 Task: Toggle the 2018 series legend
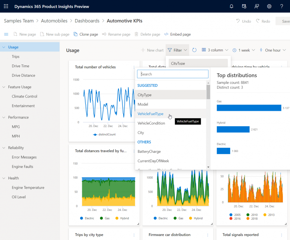tap(252, 218)
